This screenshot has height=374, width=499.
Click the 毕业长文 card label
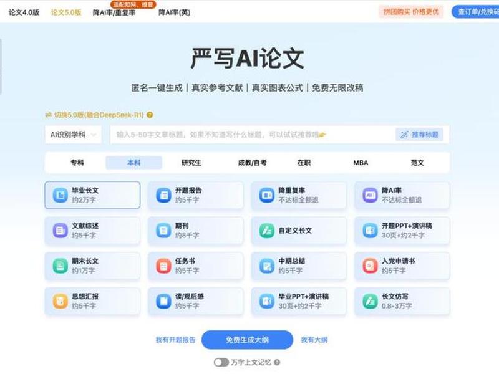point(85,190)
